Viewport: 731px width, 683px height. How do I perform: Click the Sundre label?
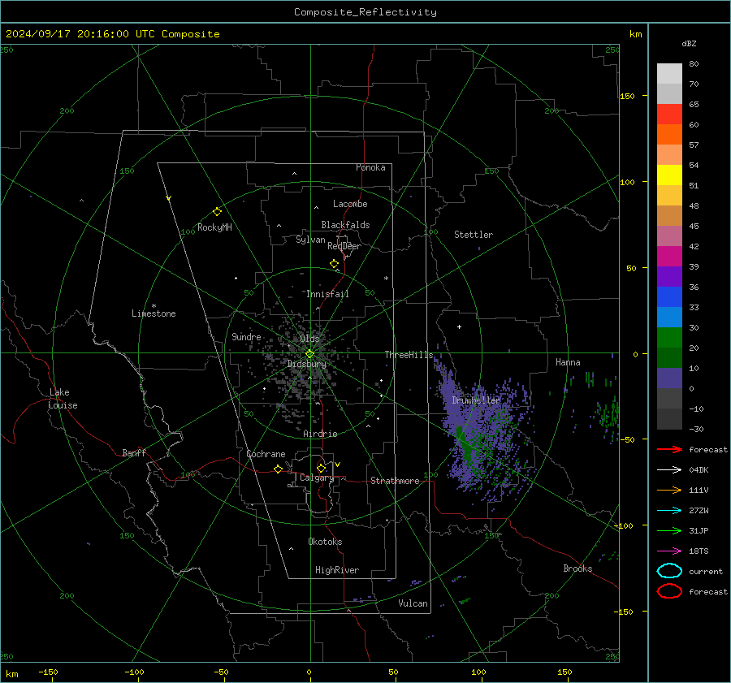point(246,336)
